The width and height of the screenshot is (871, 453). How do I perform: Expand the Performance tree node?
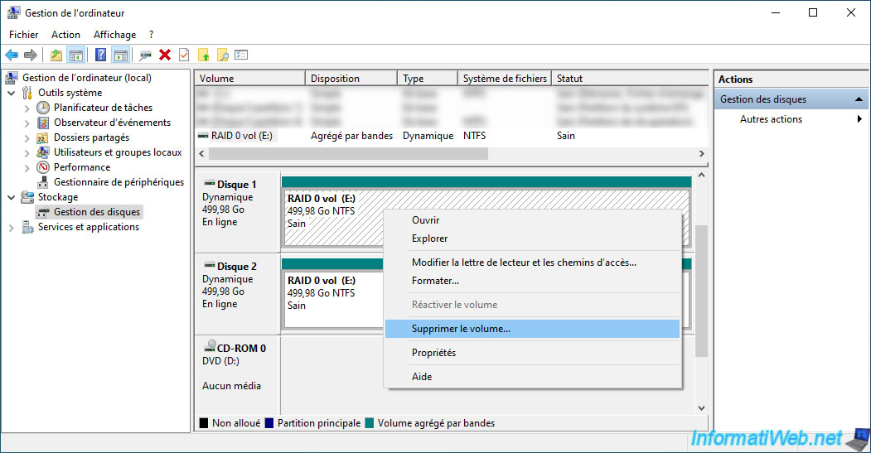tap(27, 167)
